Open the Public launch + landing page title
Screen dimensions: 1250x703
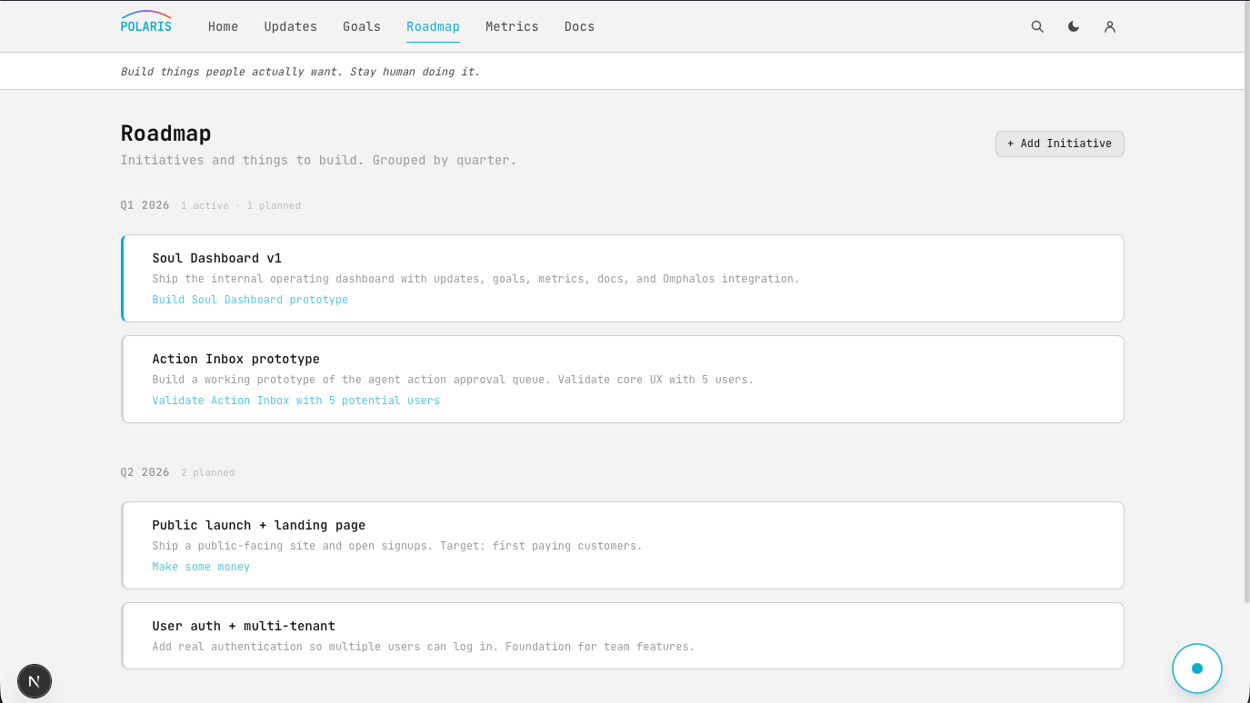click(259, 525)
